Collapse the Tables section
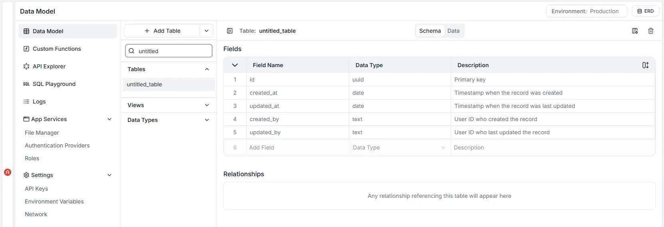 point(207,69)
